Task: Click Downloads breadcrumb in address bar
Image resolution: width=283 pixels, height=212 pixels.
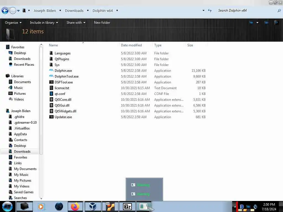Action: click(x=74, y=11)
